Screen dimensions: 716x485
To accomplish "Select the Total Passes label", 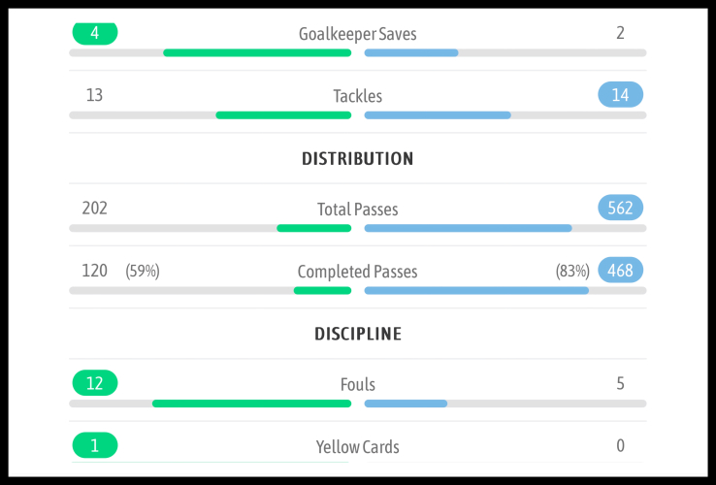I will click(357, 209).
